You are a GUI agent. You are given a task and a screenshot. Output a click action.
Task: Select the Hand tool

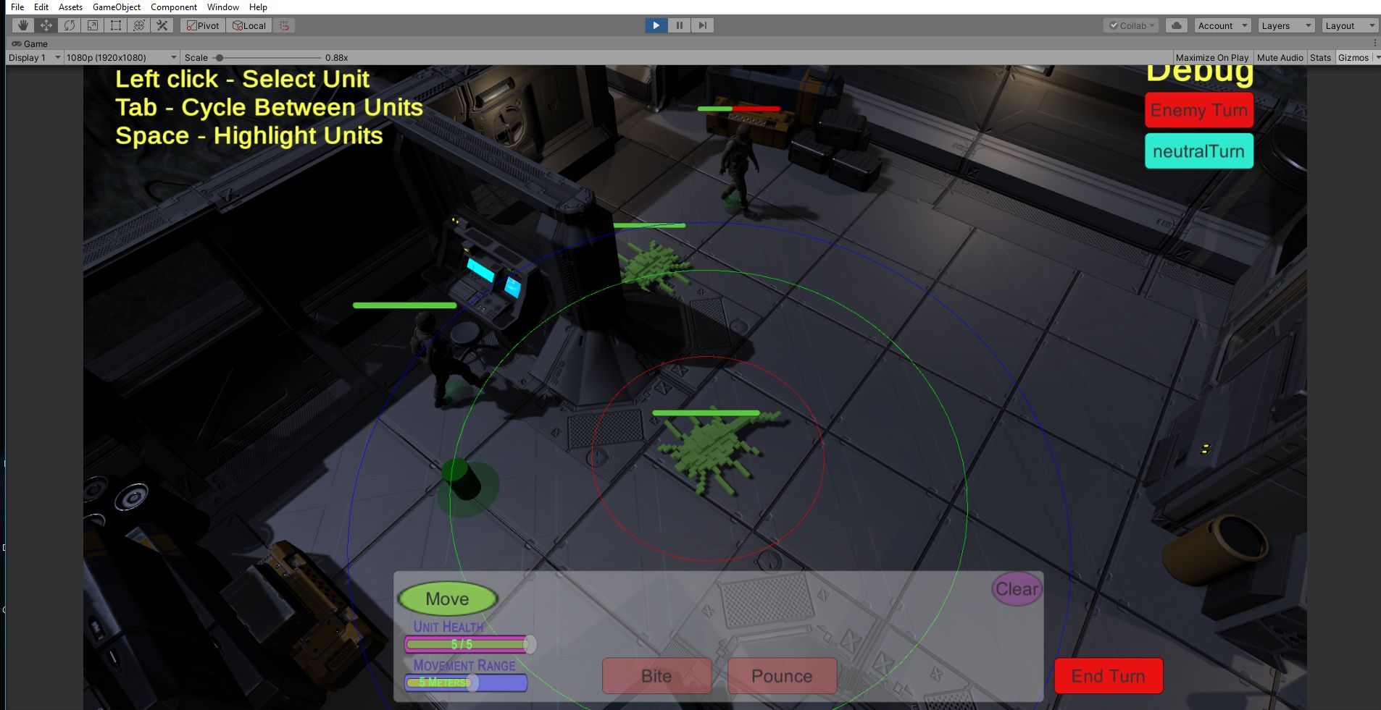[22, 25]
